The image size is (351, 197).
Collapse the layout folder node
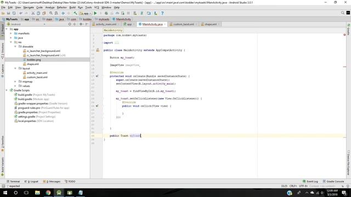pyautogui.click(x=15, y=68)
